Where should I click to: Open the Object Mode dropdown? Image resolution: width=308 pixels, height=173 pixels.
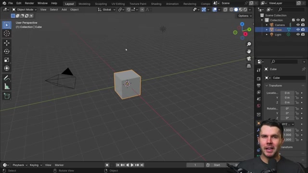25,10
